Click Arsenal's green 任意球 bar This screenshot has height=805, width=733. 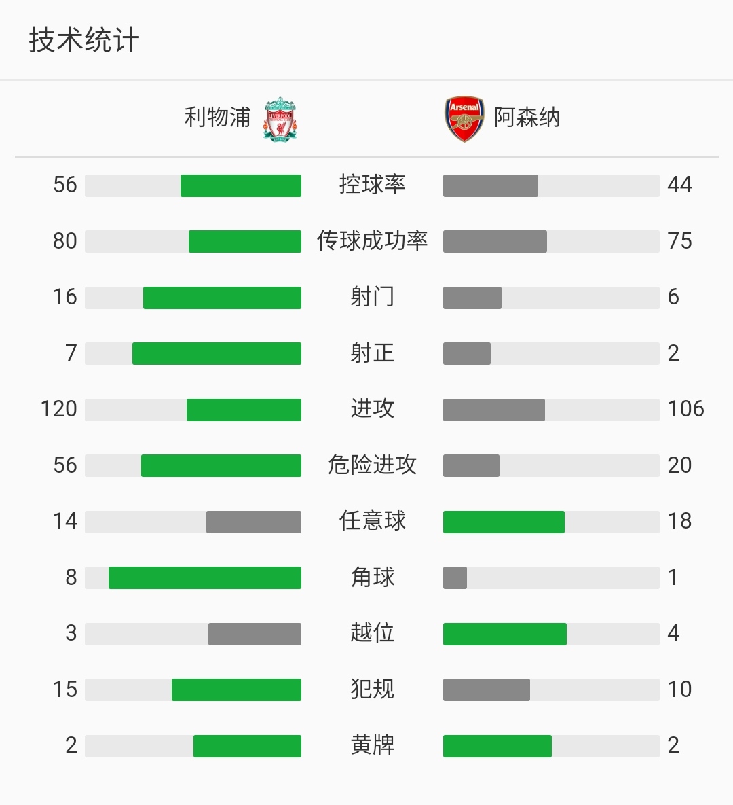click(x=504, y=522)
